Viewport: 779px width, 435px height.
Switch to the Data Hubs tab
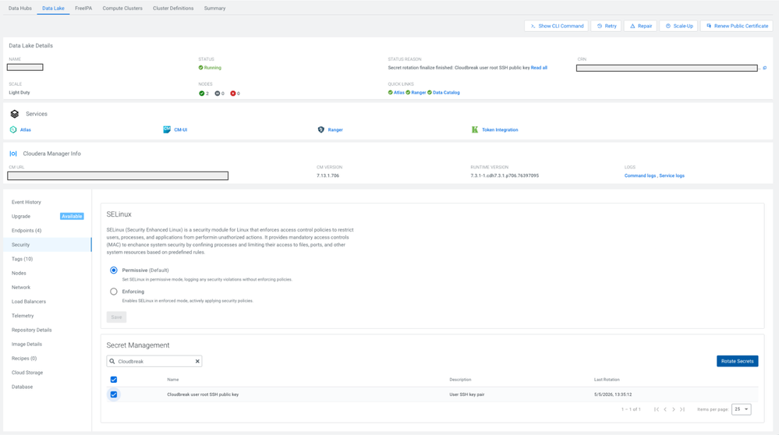point(19,9)
